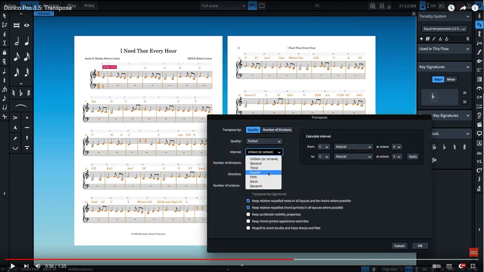Open the Clefs panel icon

tap(479, 15)
